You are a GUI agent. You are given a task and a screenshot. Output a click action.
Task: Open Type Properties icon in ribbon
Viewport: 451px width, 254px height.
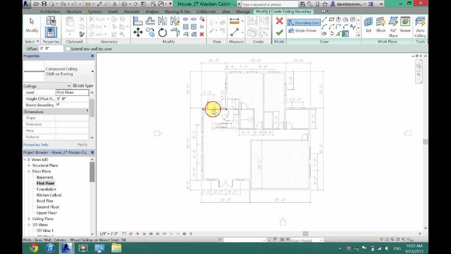click(51, 21)
